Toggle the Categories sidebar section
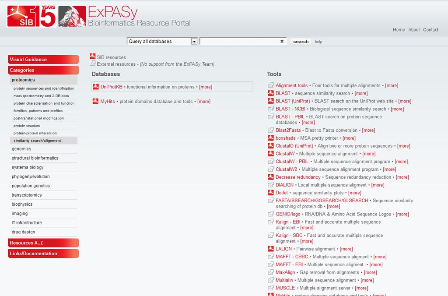 43,70
